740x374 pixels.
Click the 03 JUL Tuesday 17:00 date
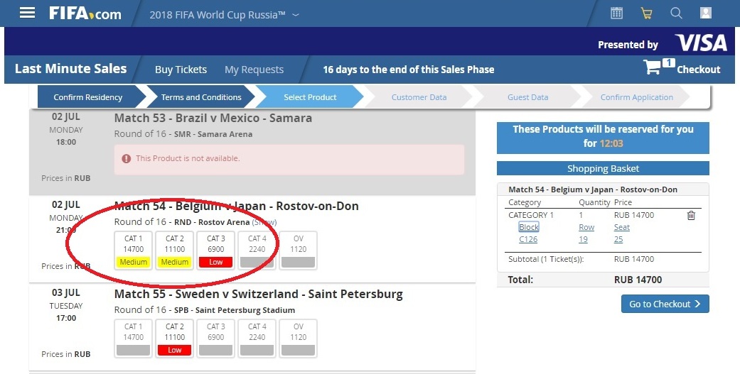click(x=66, y=304)
